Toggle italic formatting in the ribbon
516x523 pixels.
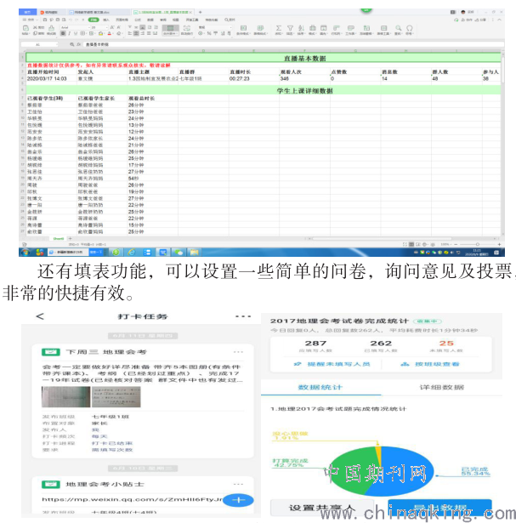click(70, 34)
